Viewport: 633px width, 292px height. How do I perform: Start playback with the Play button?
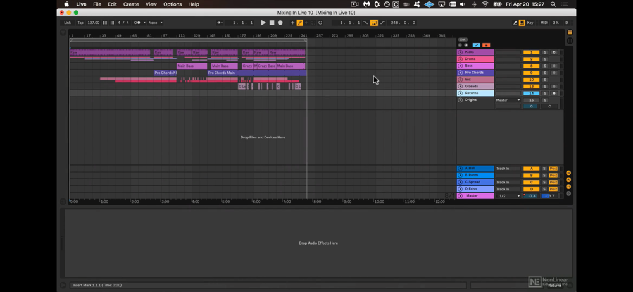pos(263,23)
